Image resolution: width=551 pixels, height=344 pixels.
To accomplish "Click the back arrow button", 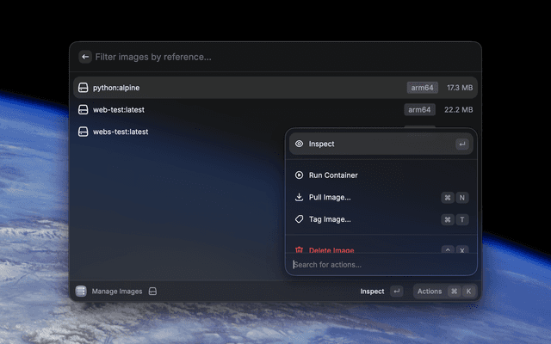I will [x=85, y=57].
